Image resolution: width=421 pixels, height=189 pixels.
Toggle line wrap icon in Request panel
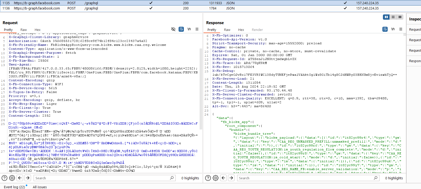point(181,29)
